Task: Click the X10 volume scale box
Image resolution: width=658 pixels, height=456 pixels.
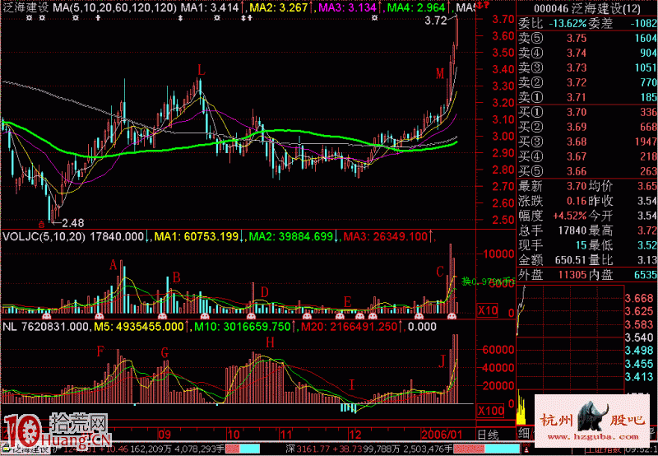Action: pos(488,310)
